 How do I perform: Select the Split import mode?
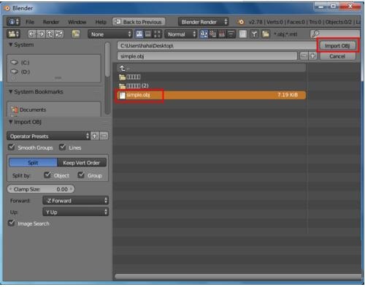(33, 163)
